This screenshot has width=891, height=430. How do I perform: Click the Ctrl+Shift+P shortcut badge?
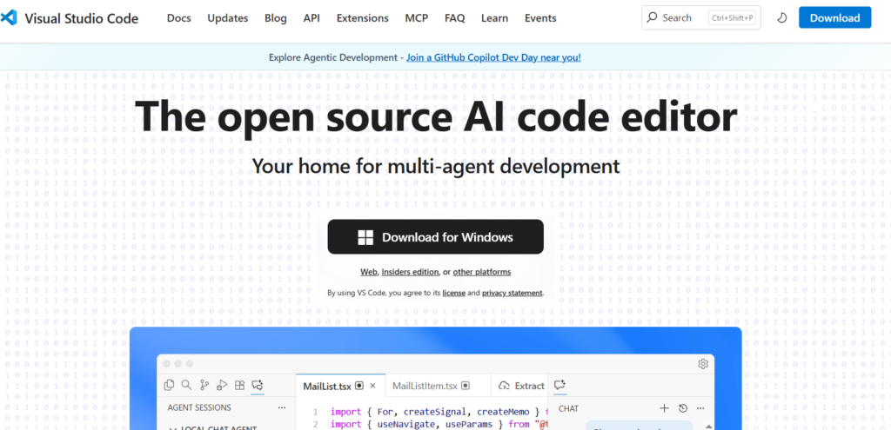(733, 18)
